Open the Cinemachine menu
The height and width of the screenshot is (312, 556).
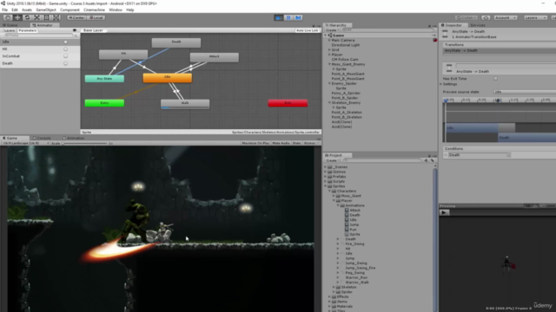coord(94,10)
